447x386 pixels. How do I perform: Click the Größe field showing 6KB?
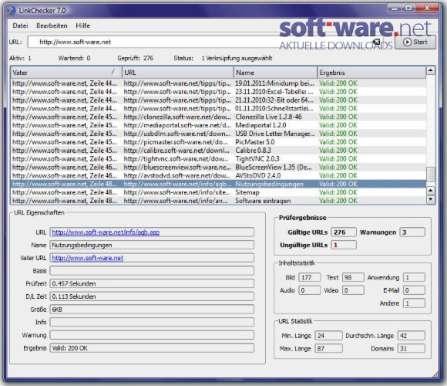pyautogui.click(x=152, y=310)
